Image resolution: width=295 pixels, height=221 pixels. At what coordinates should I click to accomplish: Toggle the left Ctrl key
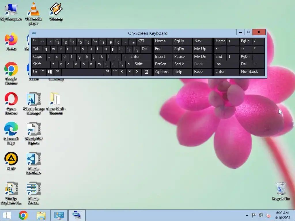tap(43, 72)
